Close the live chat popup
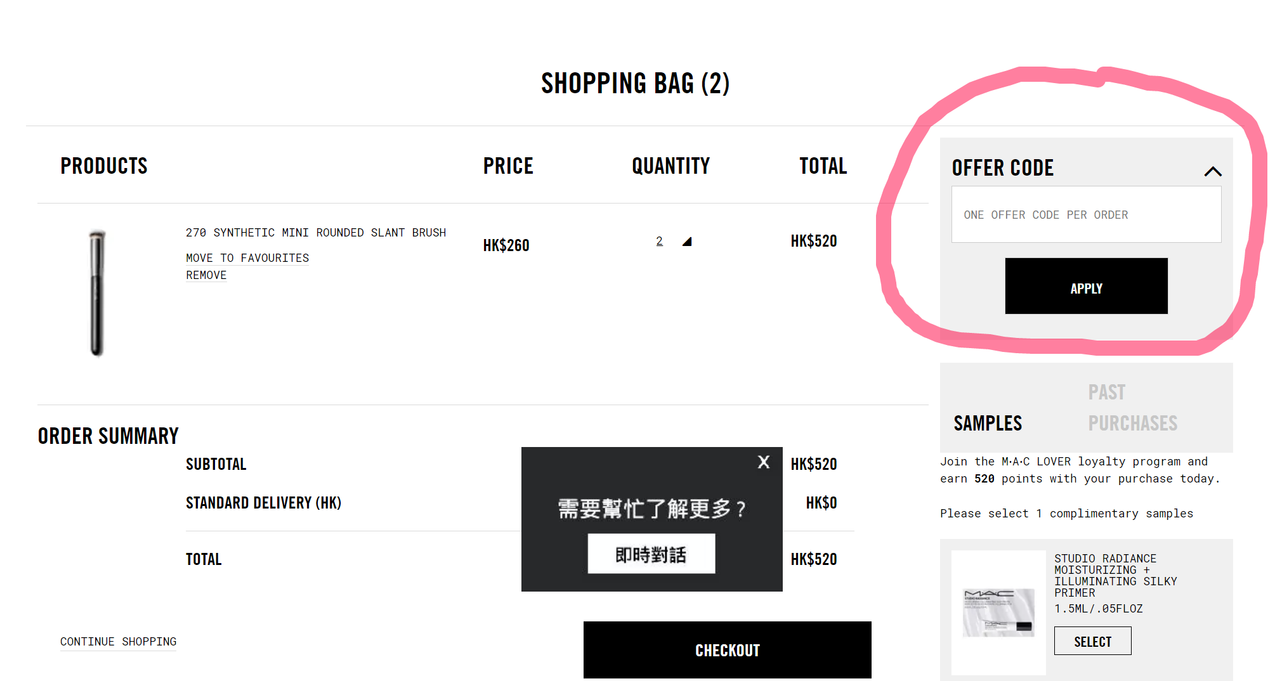This screenshot has width=1275, height=681. click(763, 463)
